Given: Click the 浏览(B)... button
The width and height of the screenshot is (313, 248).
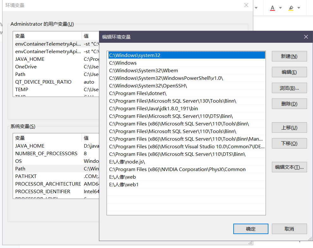Looking at the screenshot, I should [x=289, y=88].
